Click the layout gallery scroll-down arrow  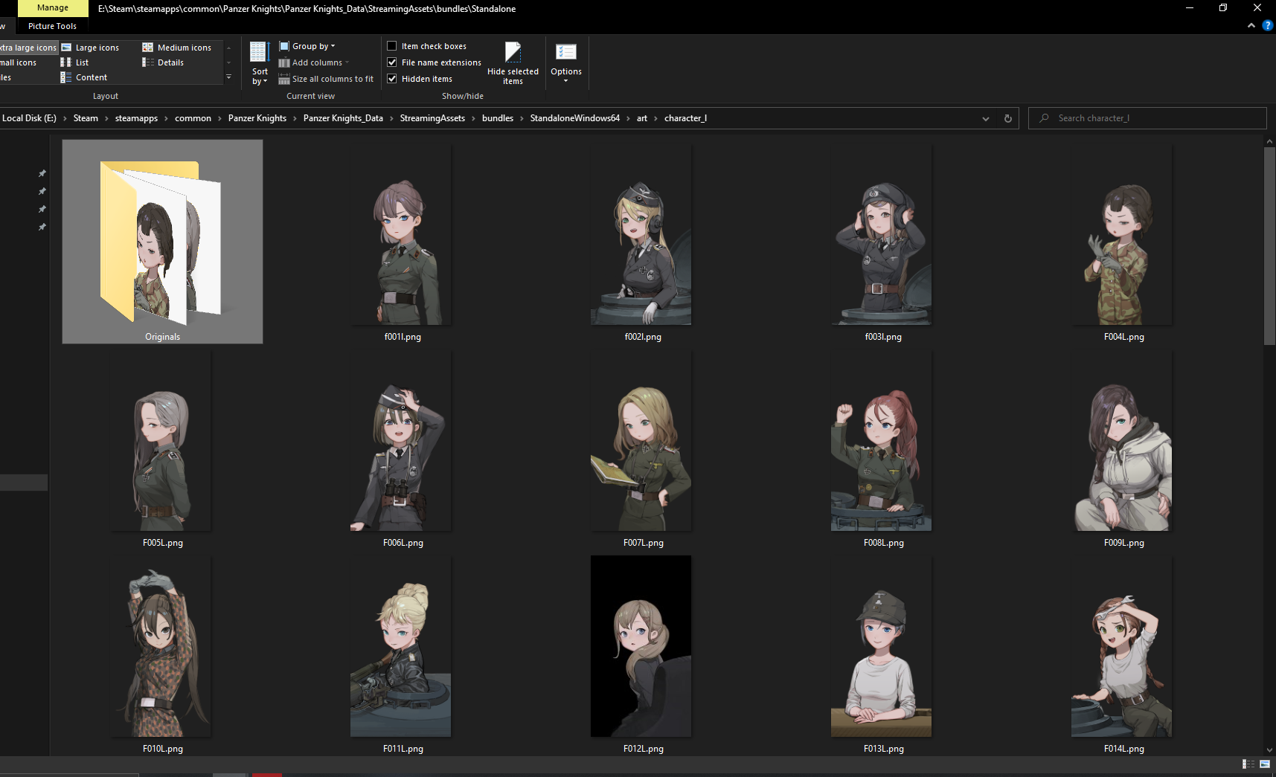(x=228, y=62)
